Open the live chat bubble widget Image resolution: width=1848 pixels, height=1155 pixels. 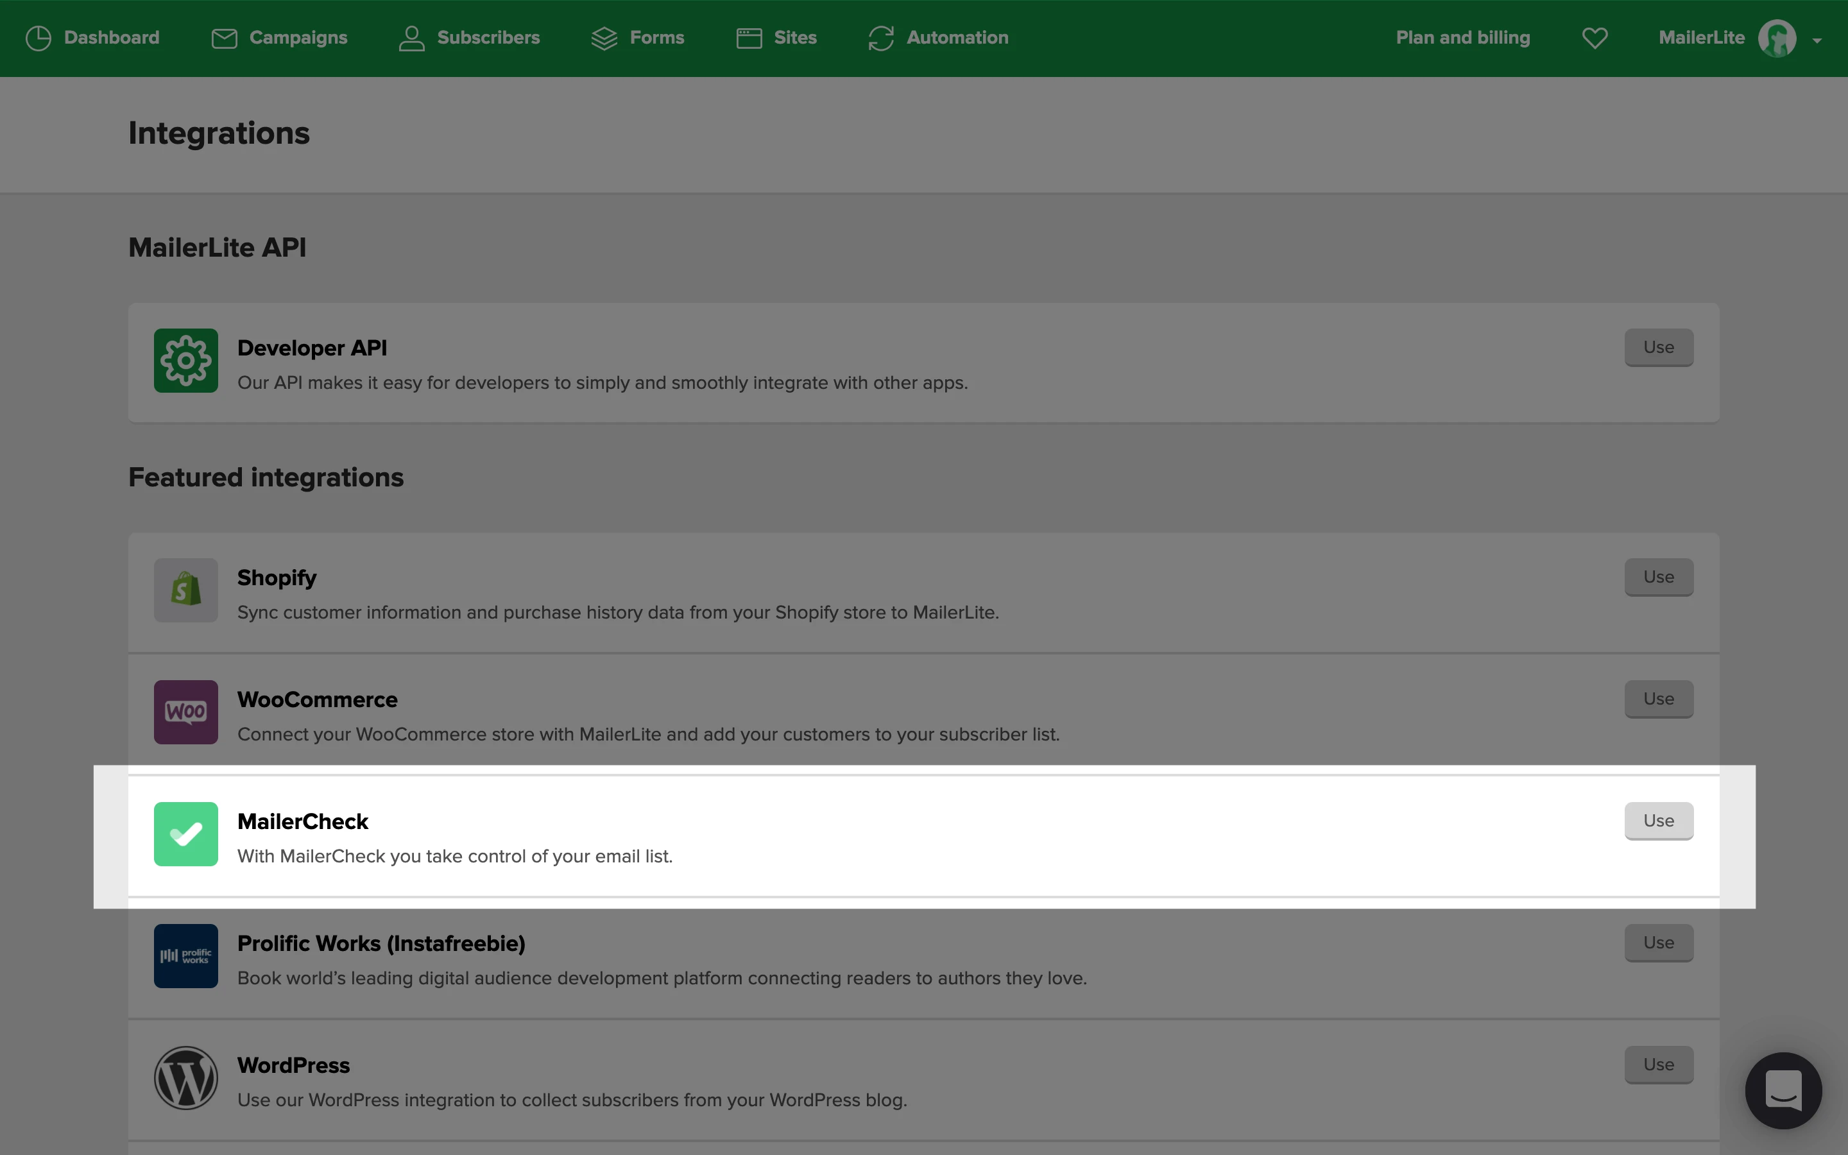pyautogui.click(x=1783, y=1090)
